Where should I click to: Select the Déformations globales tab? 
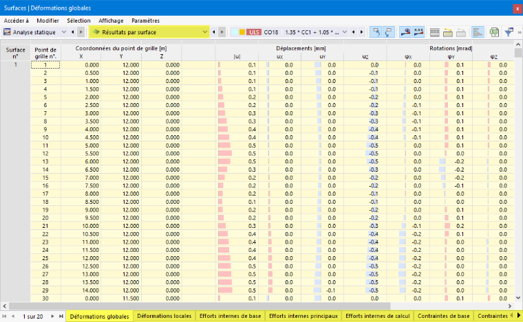click(99, 317)
